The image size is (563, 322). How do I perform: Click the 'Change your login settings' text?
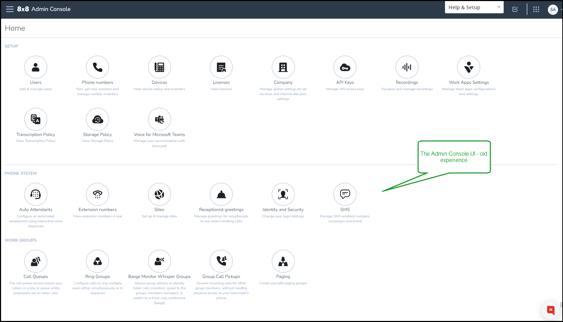283,216
